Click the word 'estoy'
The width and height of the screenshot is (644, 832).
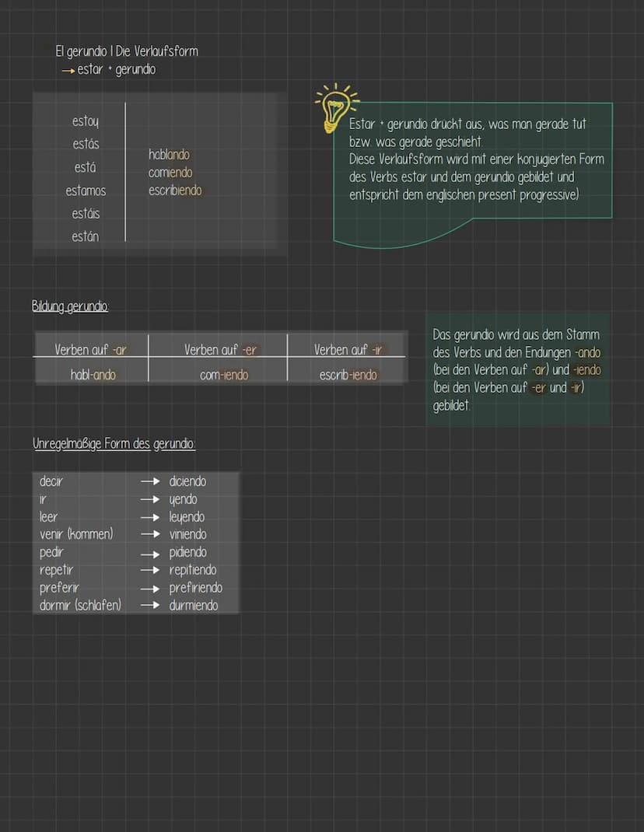[86, 121]
